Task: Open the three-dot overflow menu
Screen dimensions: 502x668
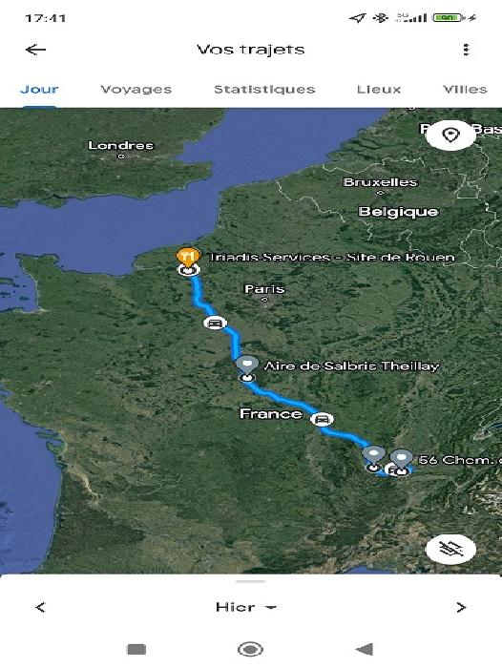Action: 466,50
